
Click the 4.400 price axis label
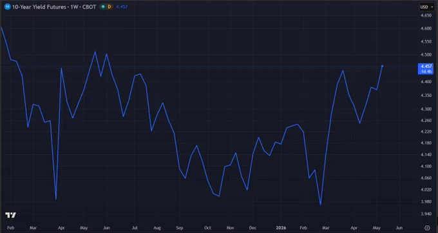coord(426,82)
